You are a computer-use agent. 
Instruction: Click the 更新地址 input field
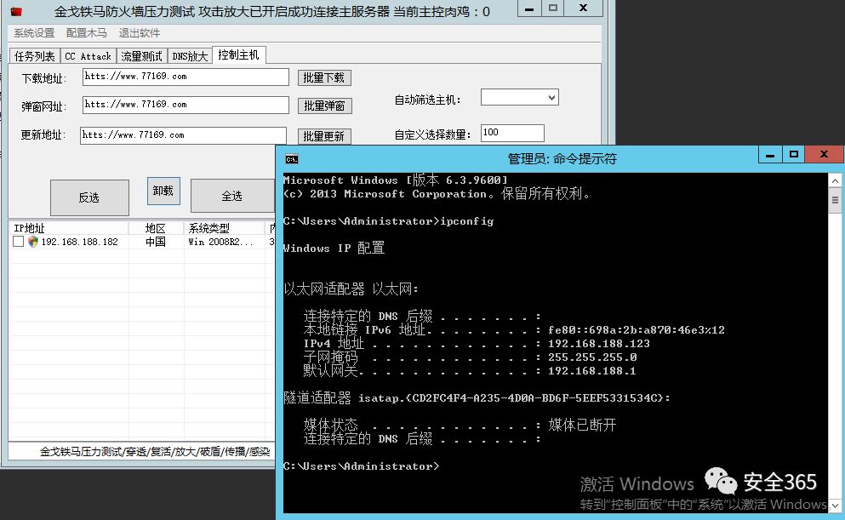pyautogui.click(x=183, y=135)
